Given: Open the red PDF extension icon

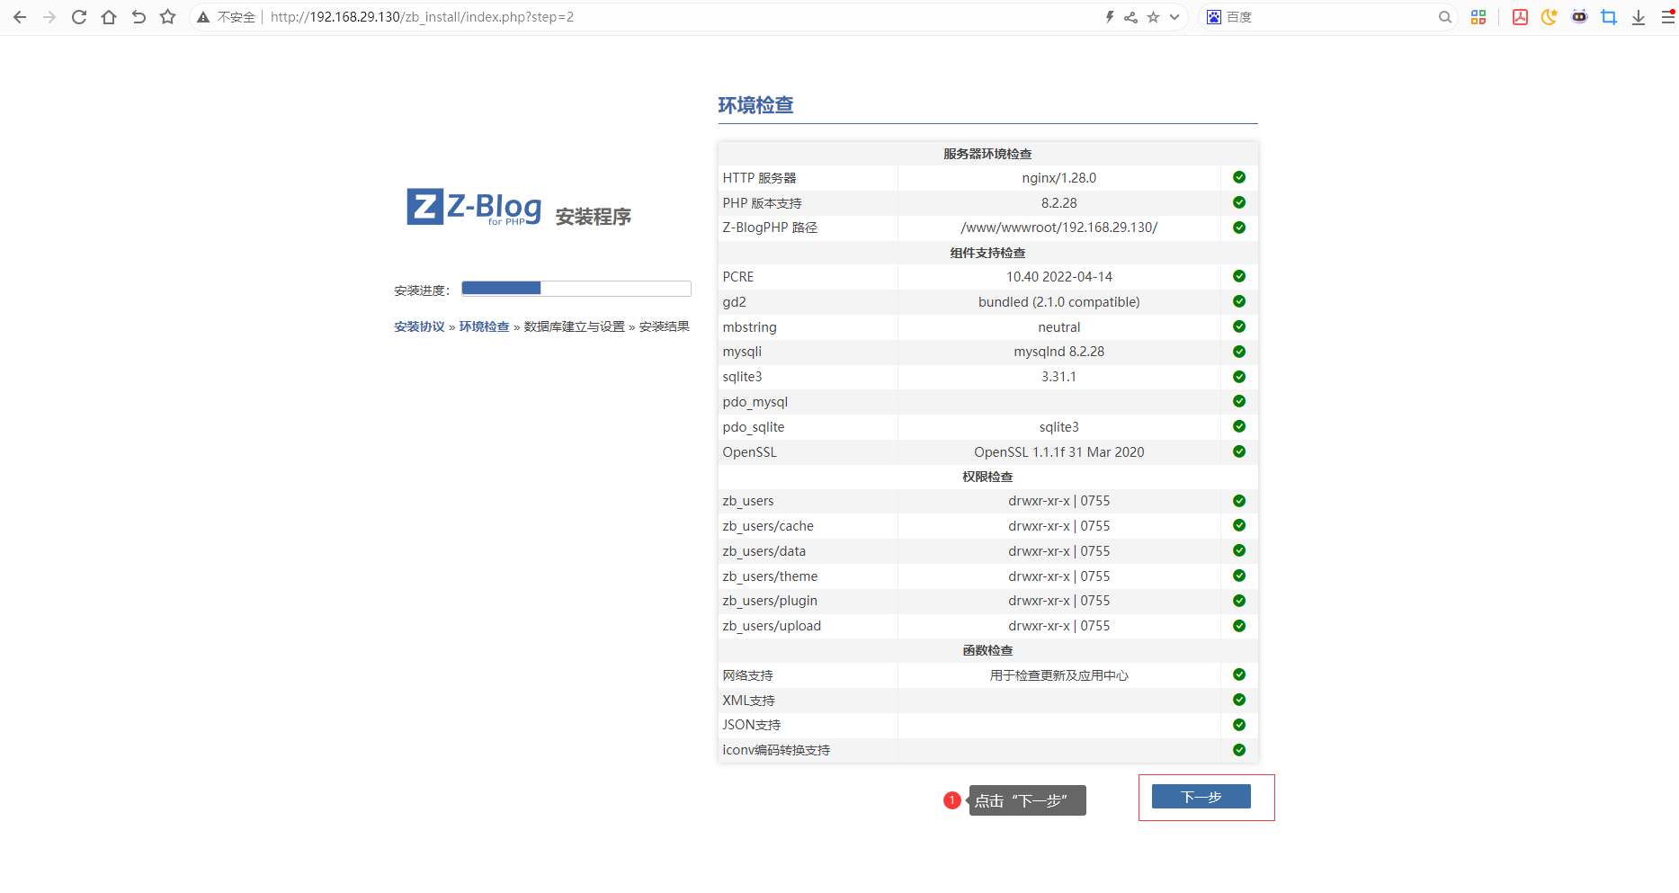Looking at the screenshot, I should click(1520, 17).
